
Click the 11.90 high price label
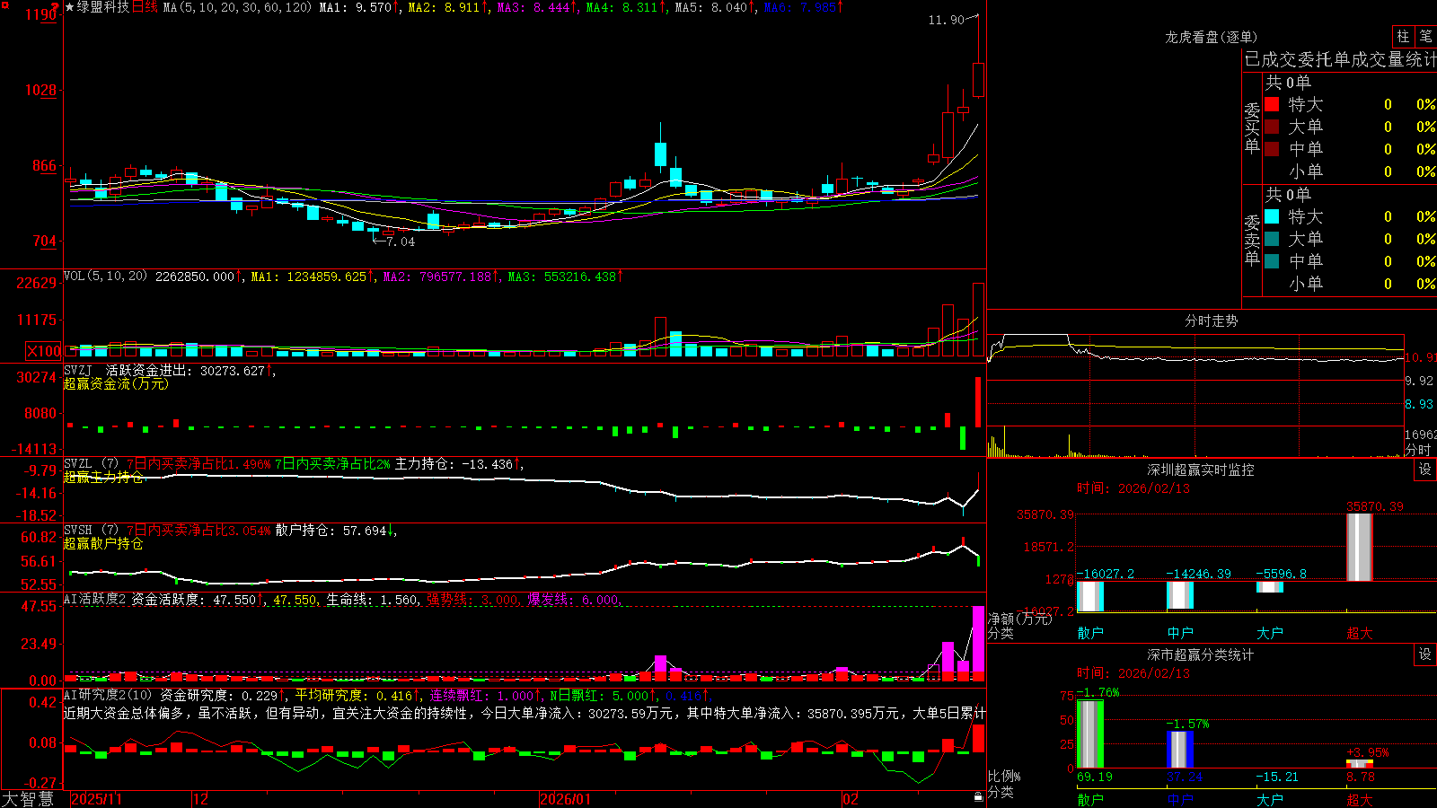(946, 20)
